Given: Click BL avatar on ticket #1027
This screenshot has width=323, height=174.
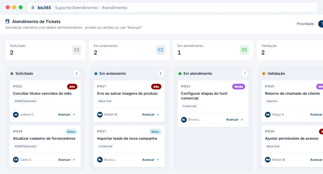Looking at the screenshot, I should click(100, 160).
